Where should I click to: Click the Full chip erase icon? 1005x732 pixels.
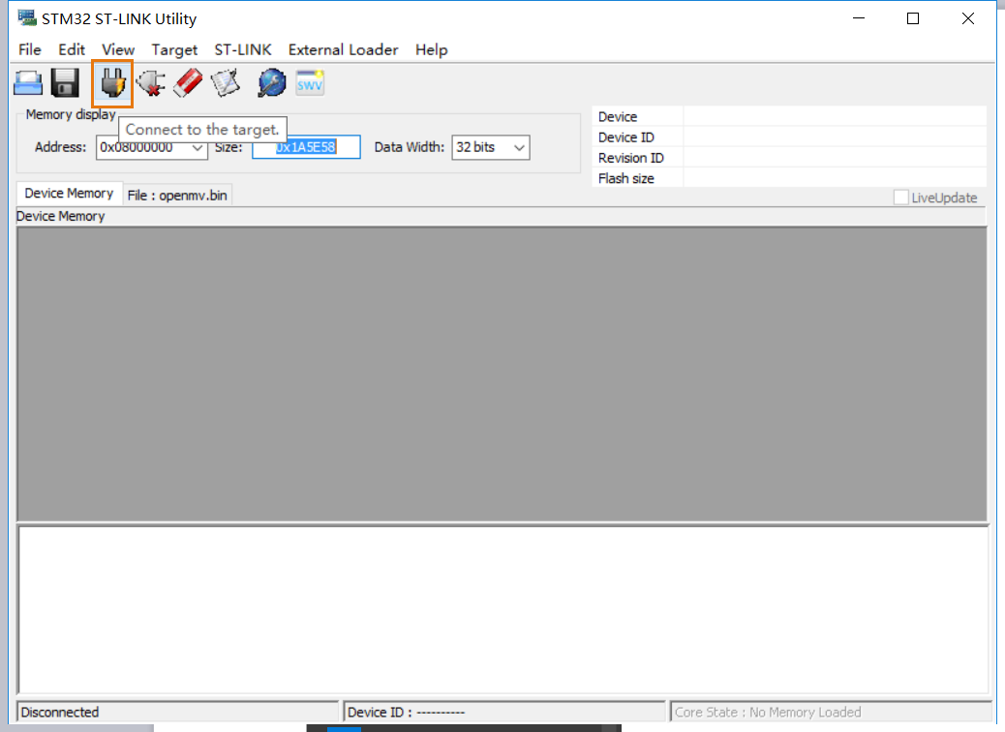tap(188, 83)
